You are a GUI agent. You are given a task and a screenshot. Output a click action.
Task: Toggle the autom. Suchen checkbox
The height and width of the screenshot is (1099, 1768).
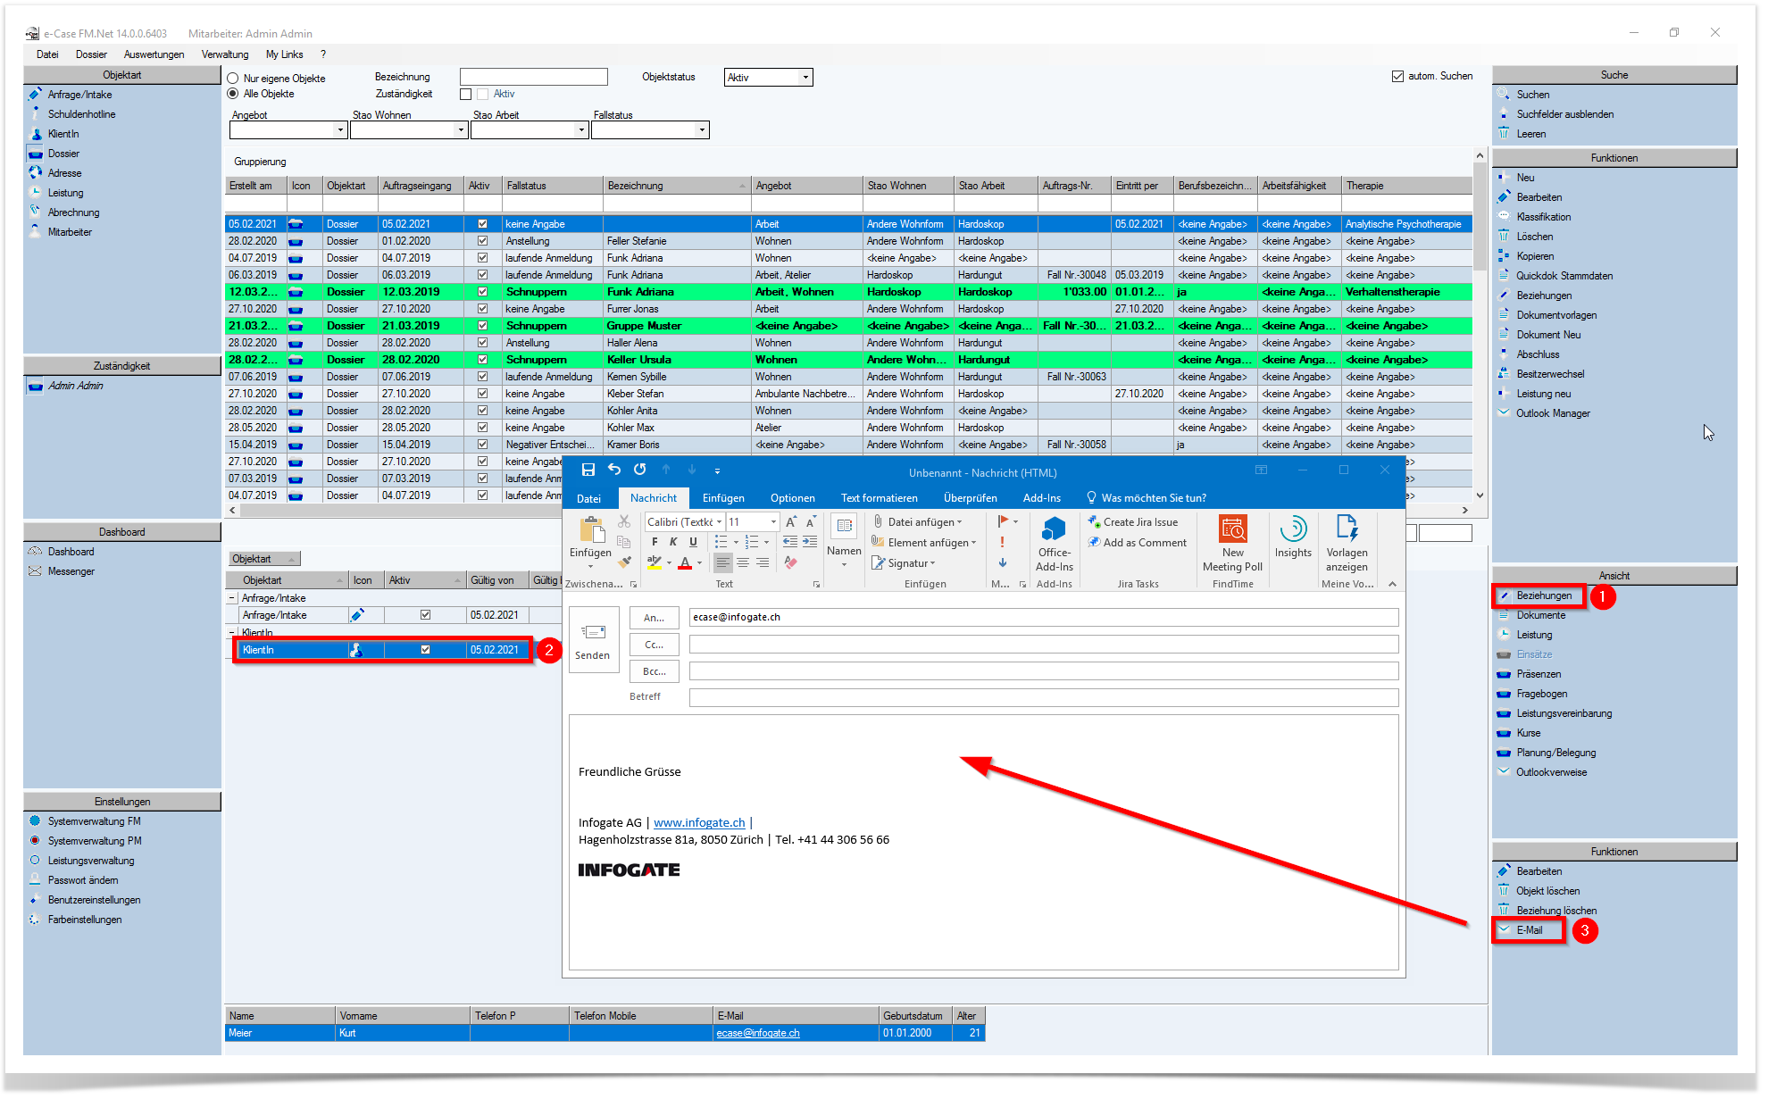1397,76
